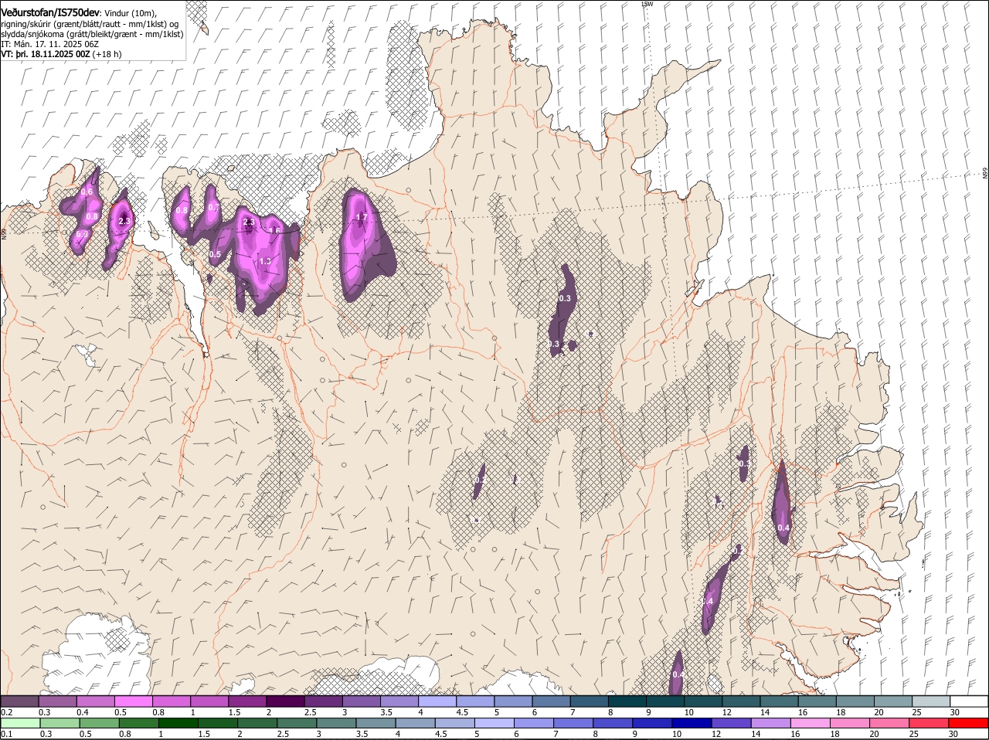This screenshot has height=740, width=989.
Task: Select the white swatch after 30 in upper legend
Action: 969,701
